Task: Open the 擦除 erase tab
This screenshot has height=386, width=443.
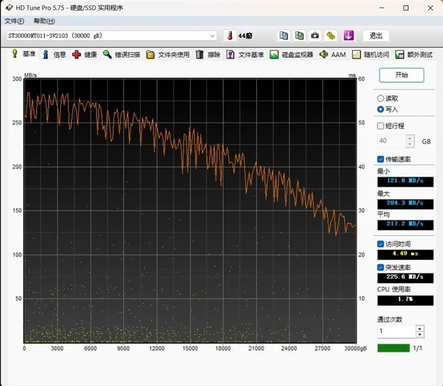Action: tap(208, 55)
